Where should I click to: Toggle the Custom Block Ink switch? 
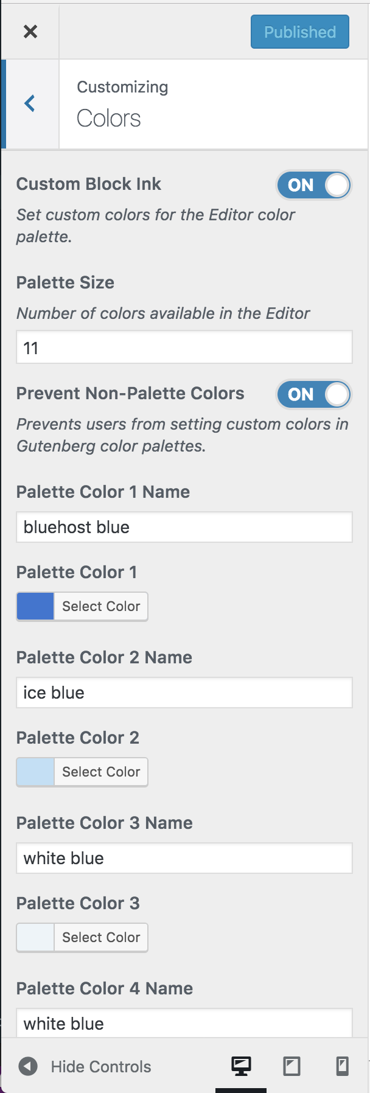pos(314,185)
